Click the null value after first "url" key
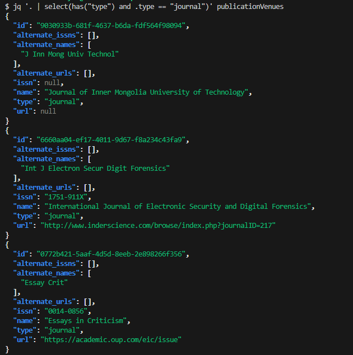This screenshot has height=355, width=353. click(x=48, y=111)
